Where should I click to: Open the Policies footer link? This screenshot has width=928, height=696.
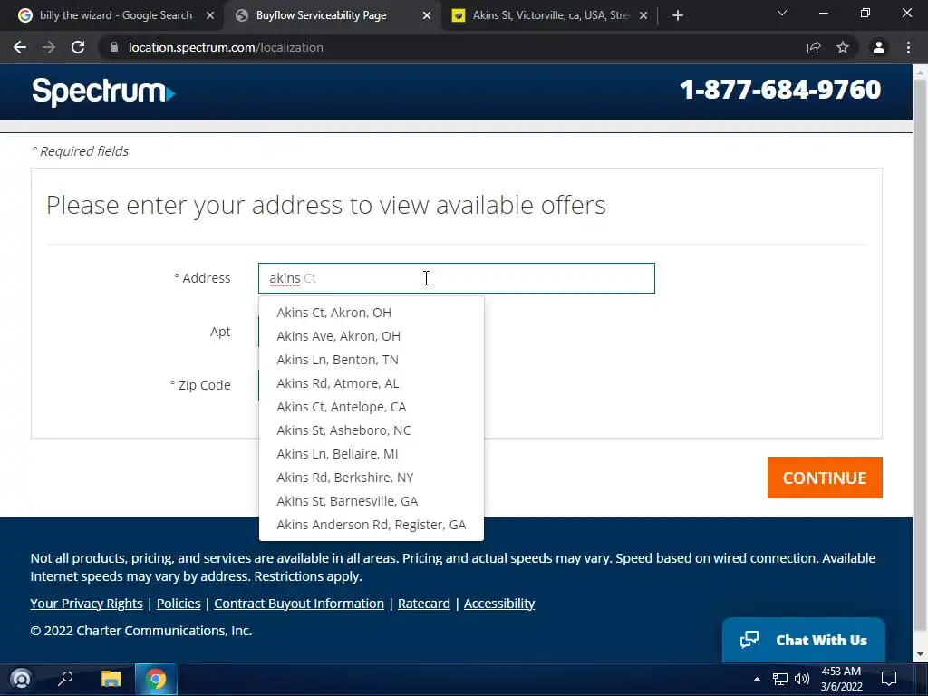pos(179,603)
